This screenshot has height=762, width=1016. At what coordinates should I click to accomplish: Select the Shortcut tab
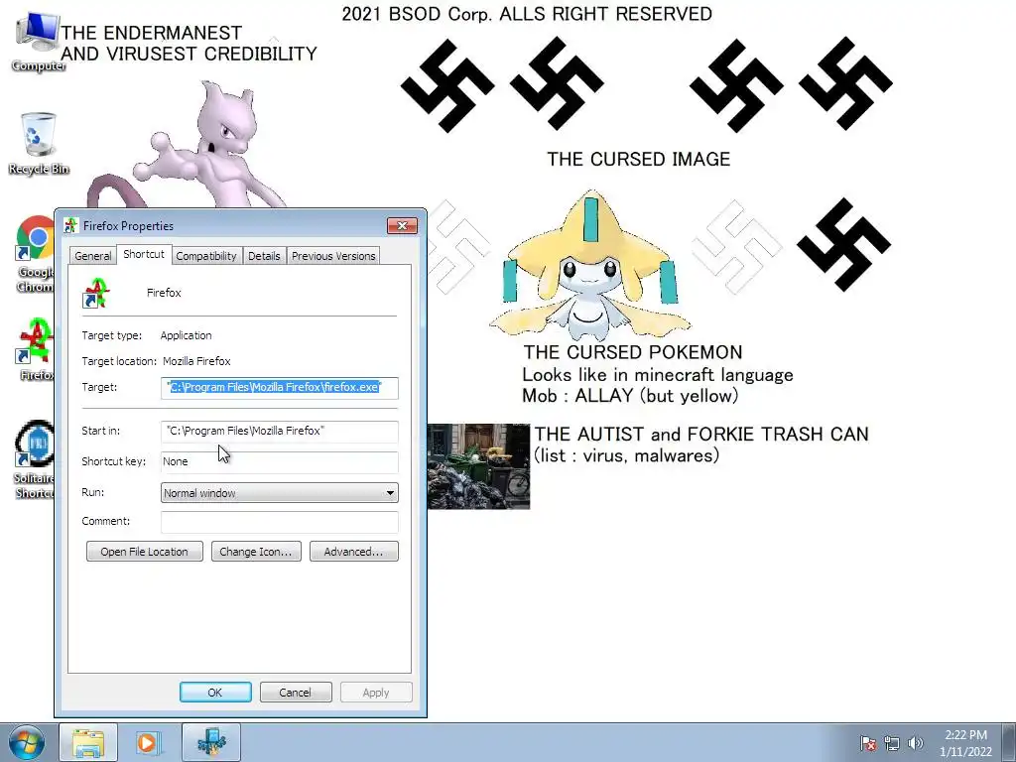[x=144, y=254]
